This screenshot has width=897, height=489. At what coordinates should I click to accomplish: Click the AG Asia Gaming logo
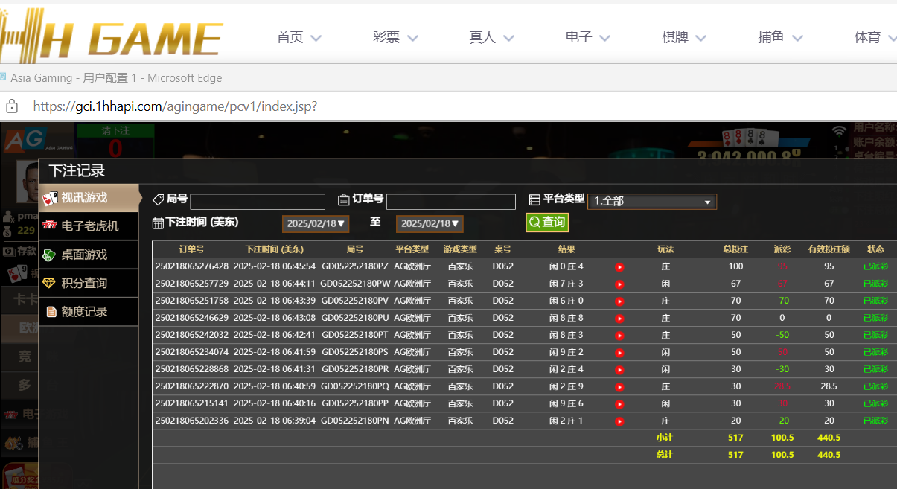click(x=26, y=140)
